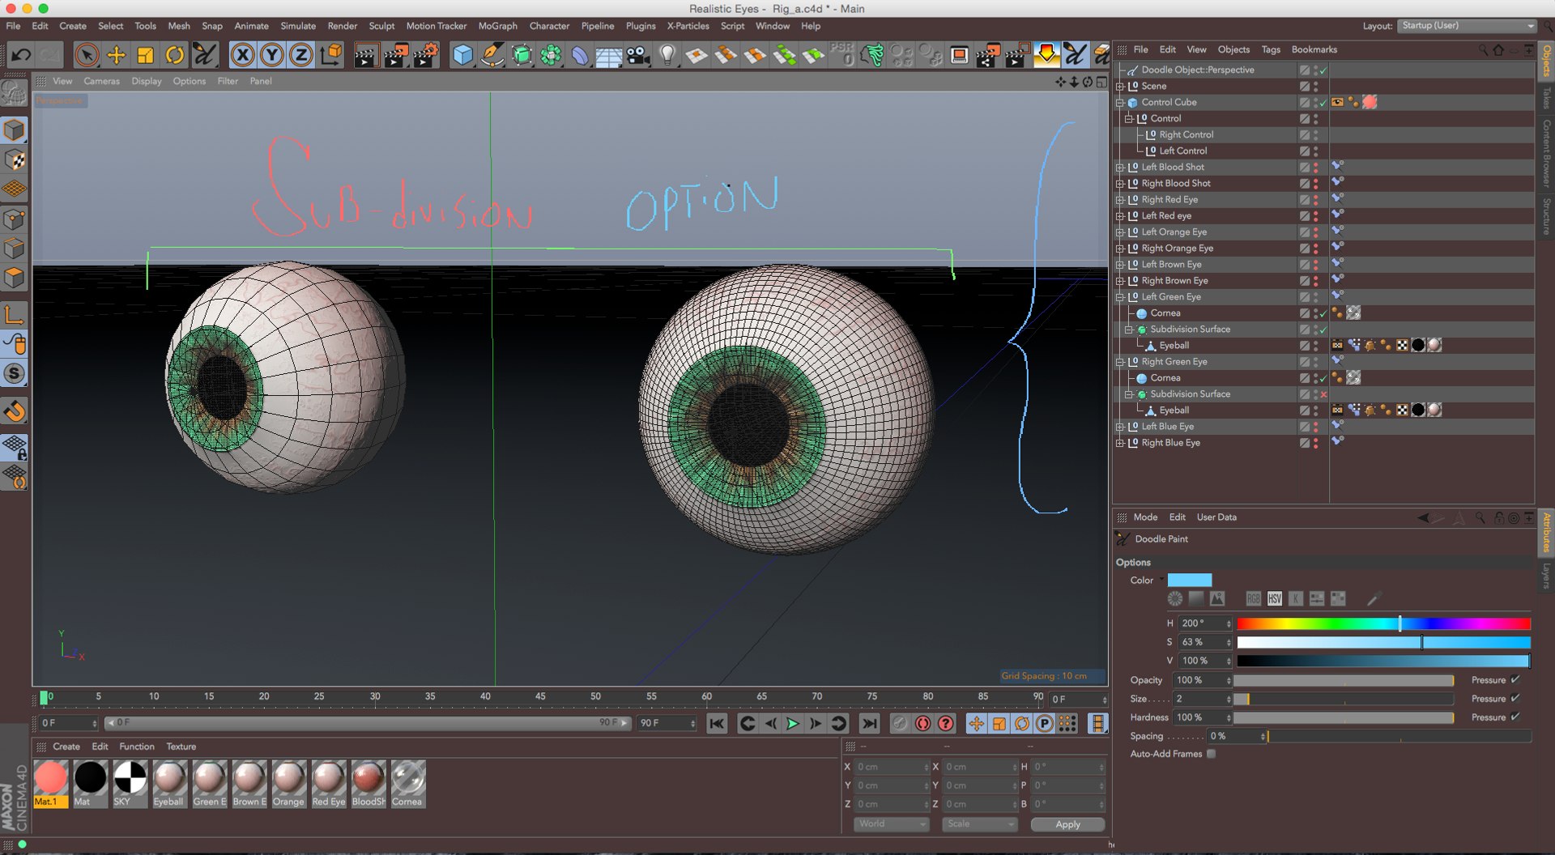Select the Rotate tool in the toolbar
This screenshot has width=1555, height=855.
pyautogui.click(x=174, y=55)
